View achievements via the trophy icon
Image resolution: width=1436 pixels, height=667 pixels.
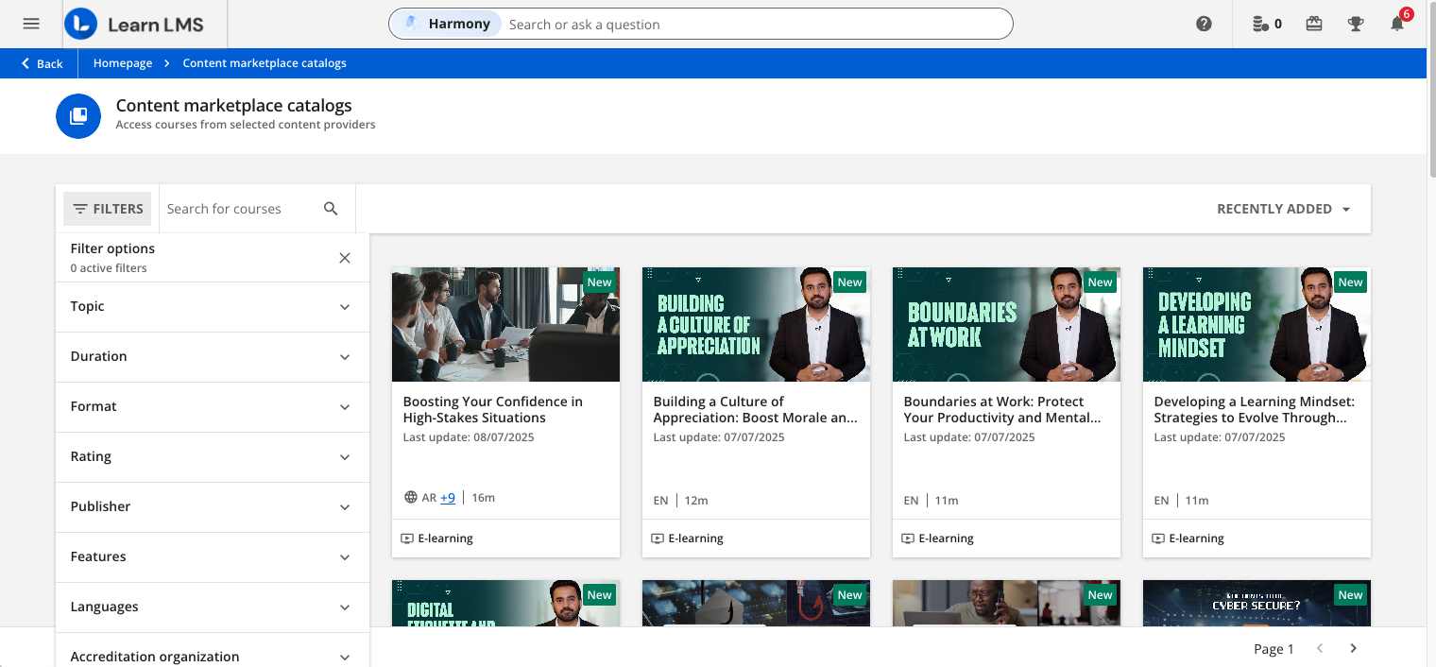click(x=1356, y=23)
